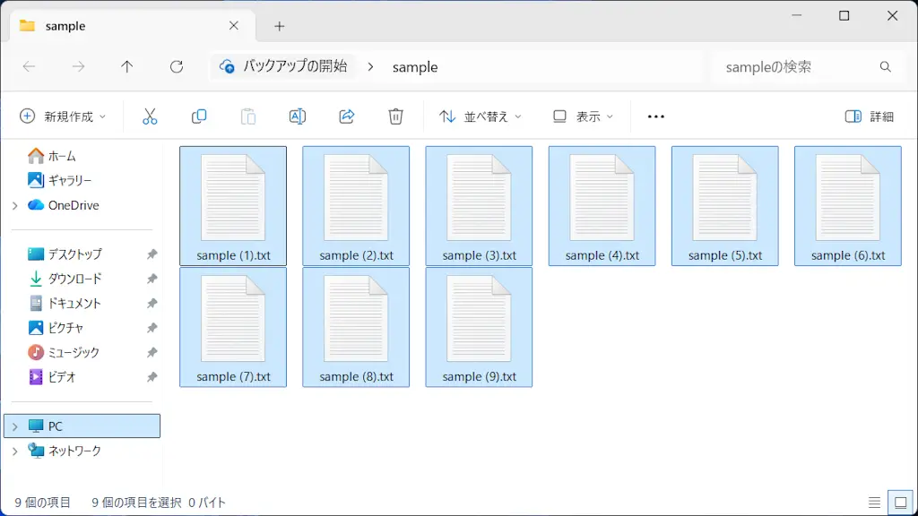Click the Share icon in toolbar
The height and width of the screenshot is (516, 918).
pyautogui.click(x=347, y=116)
